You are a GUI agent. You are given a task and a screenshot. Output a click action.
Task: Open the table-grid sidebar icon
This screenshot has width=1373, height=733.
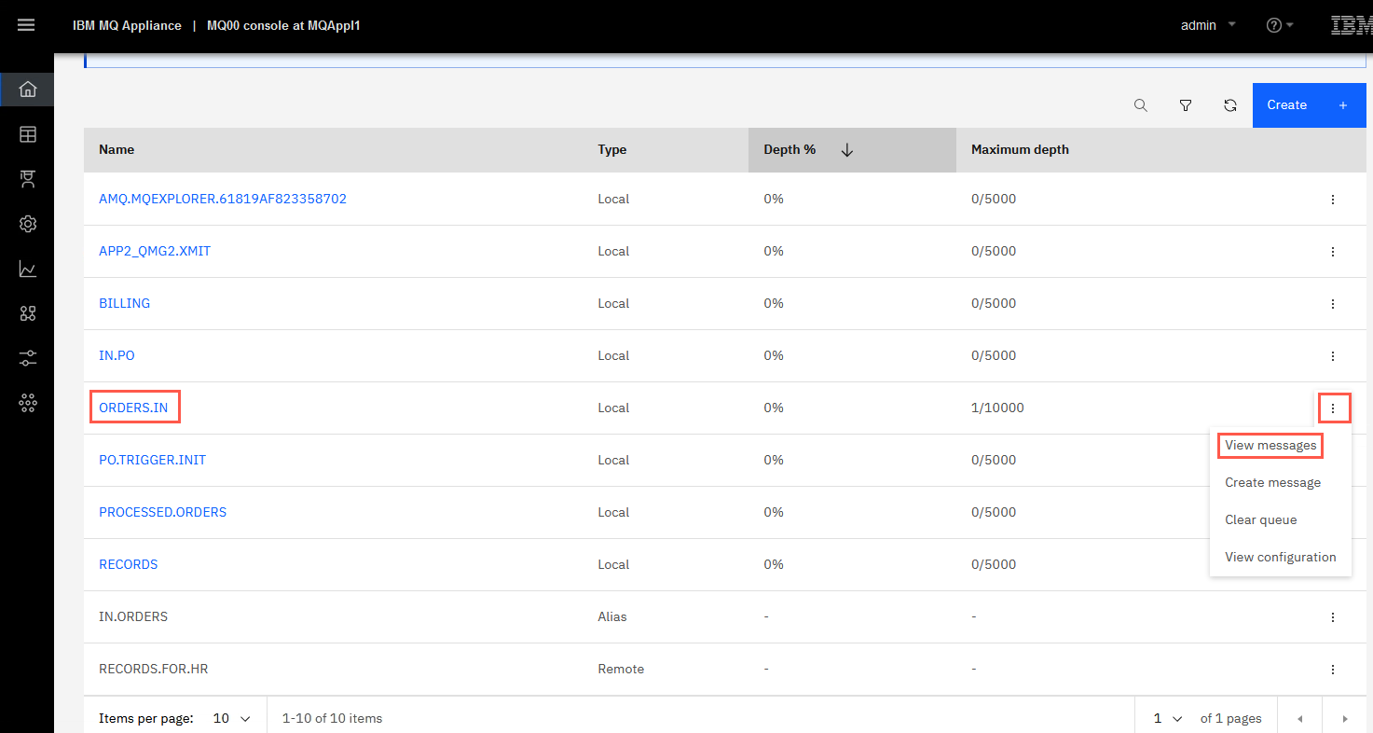pyautogui.click(x=27, y=134)
